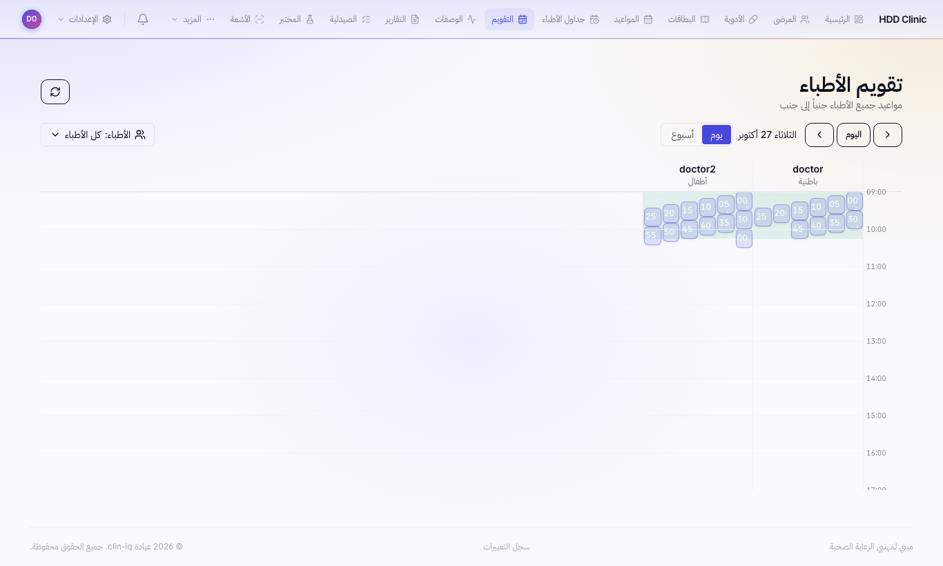Select the 20 slot under doctor2
This screenshot has width=943, height=566.
pyautogui.click(x=670, y=213)
